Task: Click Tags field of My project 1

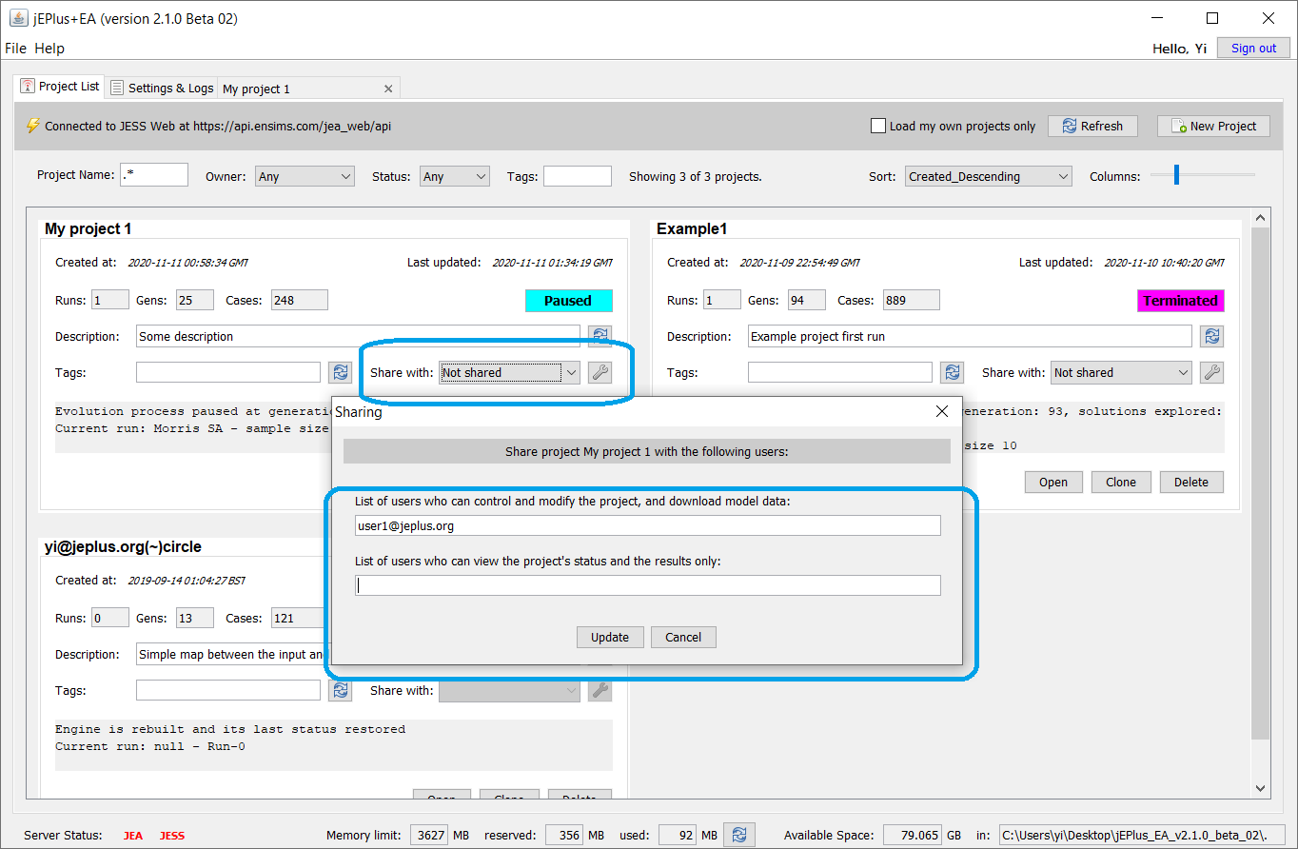Action: 228,372
